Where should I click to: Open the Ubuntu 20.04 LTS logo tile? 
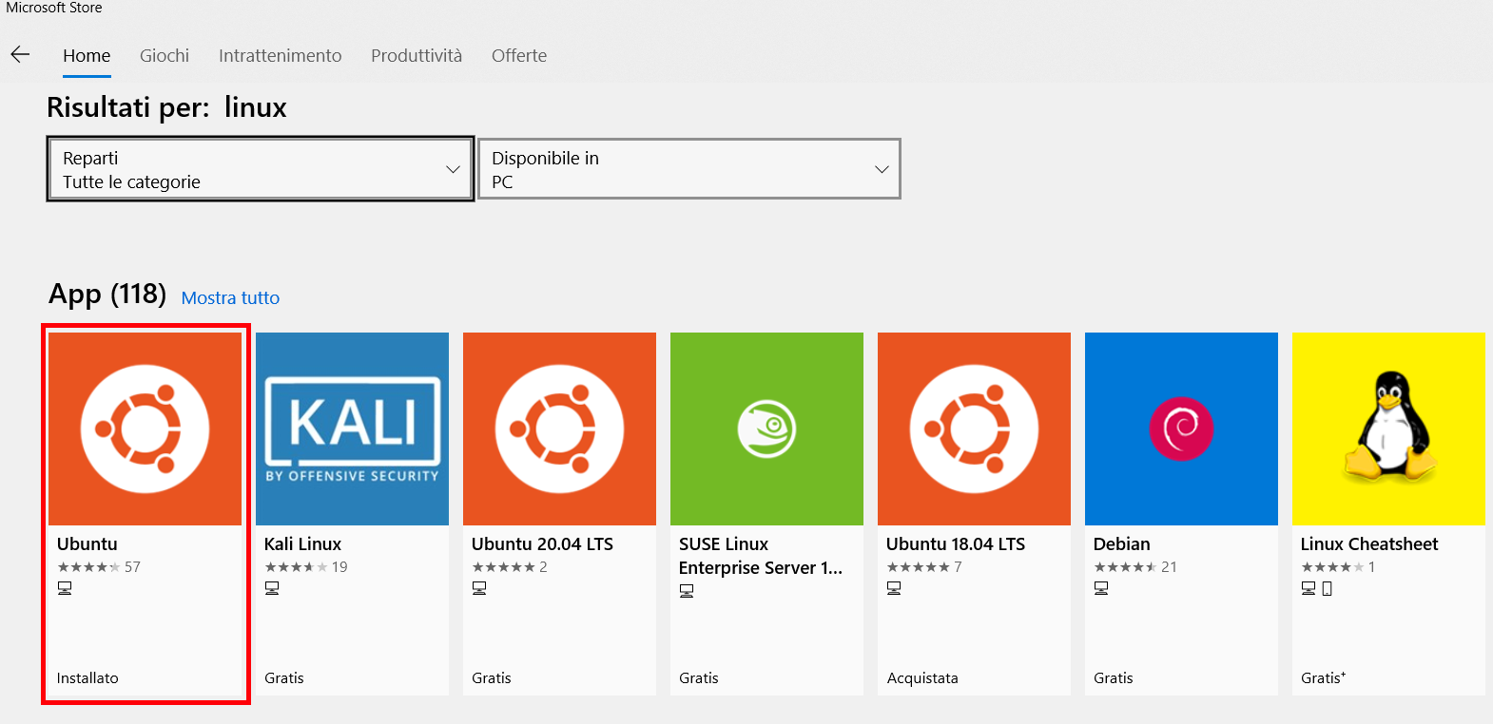tap(559, 429)
